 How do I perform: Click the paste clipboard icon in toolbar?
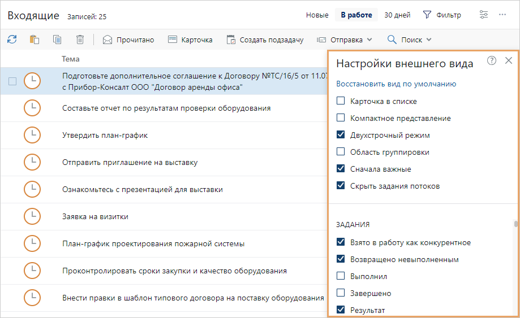(x=35, y=40)
